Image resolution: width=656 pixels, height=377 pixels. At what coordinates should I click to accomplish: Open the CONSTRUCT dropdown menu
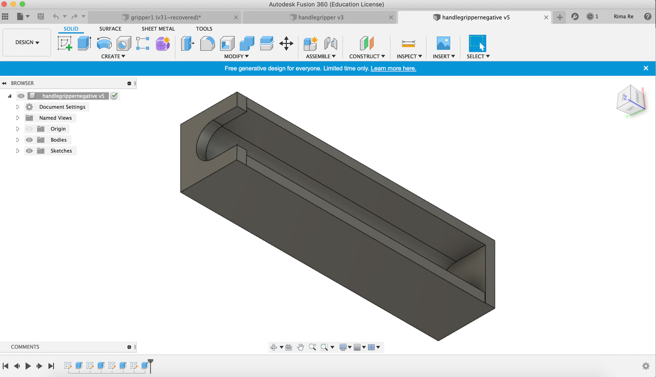pyautogui.click(x=367, y=56)
